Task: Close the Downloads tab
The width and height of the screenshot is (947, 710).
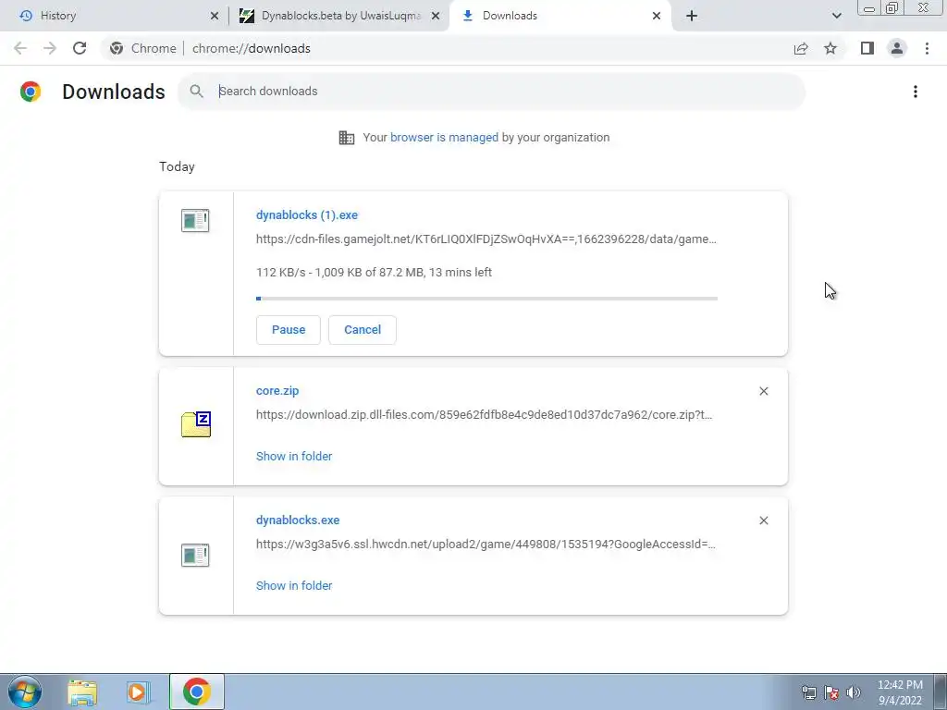Action: tap(657, 17)
